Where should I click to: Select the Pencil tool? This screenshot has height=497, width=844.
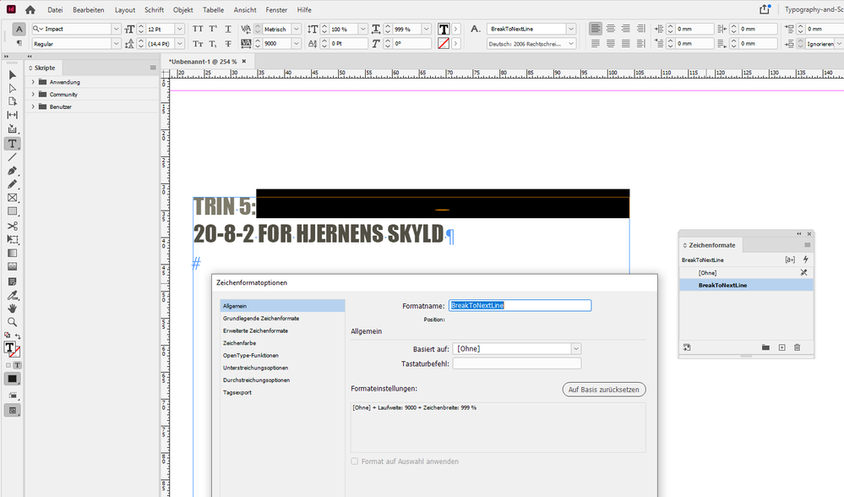pyautogui.click(x=13, y=184)
